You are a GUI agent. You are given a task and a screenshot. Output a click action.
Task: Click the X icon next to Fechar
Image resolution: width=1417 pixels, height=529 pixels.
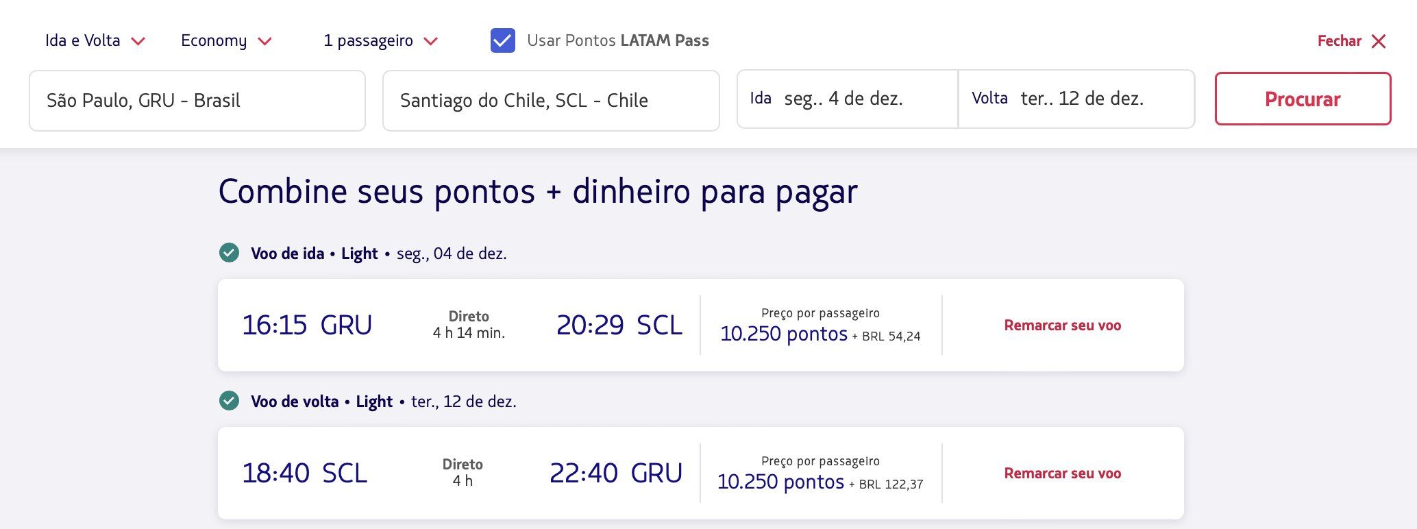click(x=1379, y=41)
